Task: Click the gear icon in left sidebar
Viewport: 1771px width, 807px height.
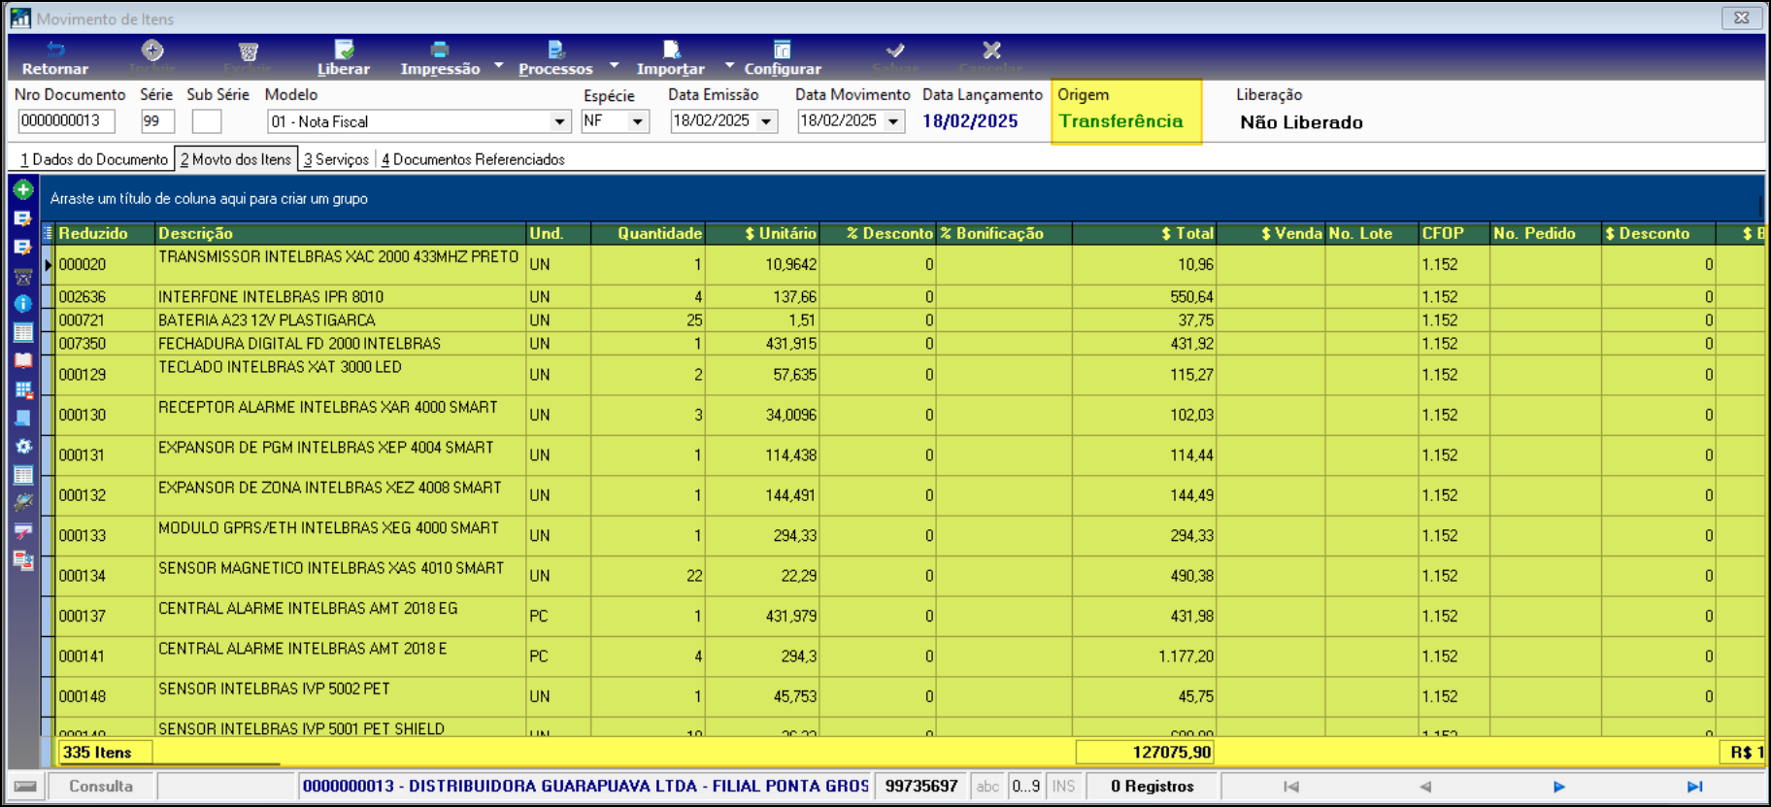Action: tap(23, 447)
